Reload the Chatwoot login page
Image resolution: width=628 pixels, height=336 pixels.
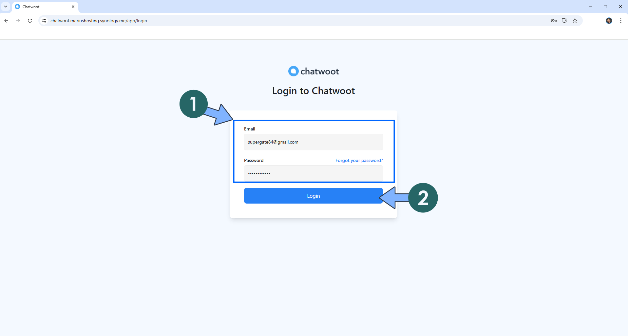tap(30, 21)
